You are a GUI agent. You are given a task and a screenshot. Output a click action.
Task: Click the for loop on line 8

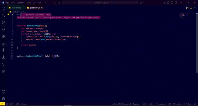[38, 34]
